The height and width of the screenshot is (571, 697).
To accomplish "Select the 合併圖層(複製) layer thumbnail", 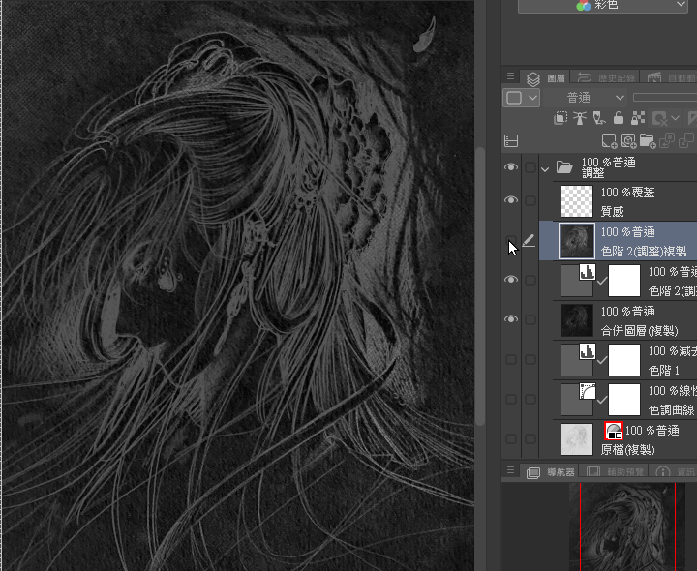I will [x=577, y=320].
